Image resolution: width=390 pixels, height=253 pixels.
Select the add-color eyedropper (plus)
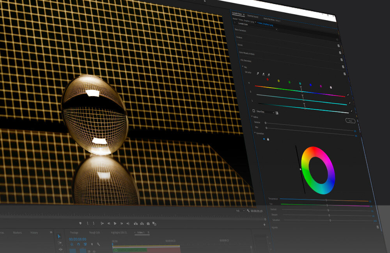[x=263, y=74]
